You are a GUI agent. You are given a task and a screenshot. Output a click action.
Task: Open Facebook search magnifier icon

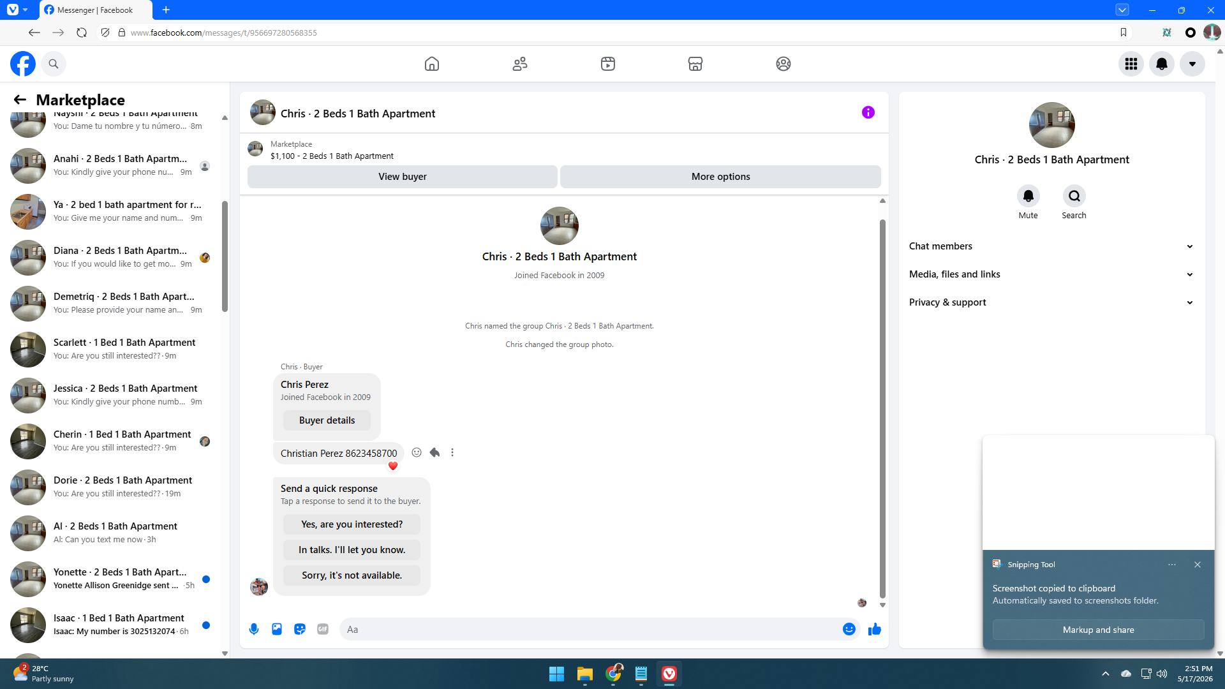click(54, 64)
